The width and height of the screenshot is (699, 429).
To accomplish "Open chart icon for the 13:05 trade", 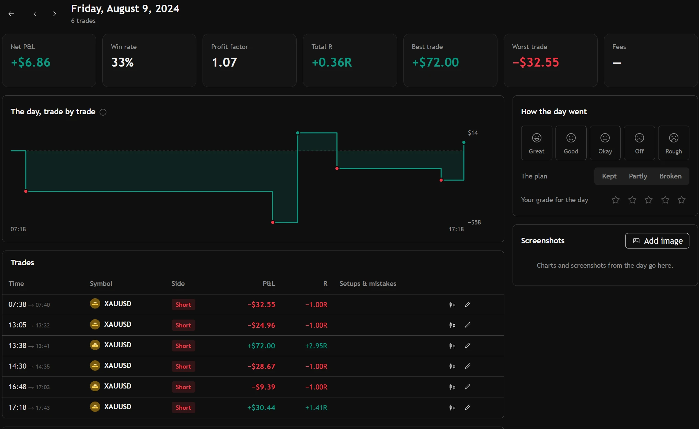I will click(452, 325).
